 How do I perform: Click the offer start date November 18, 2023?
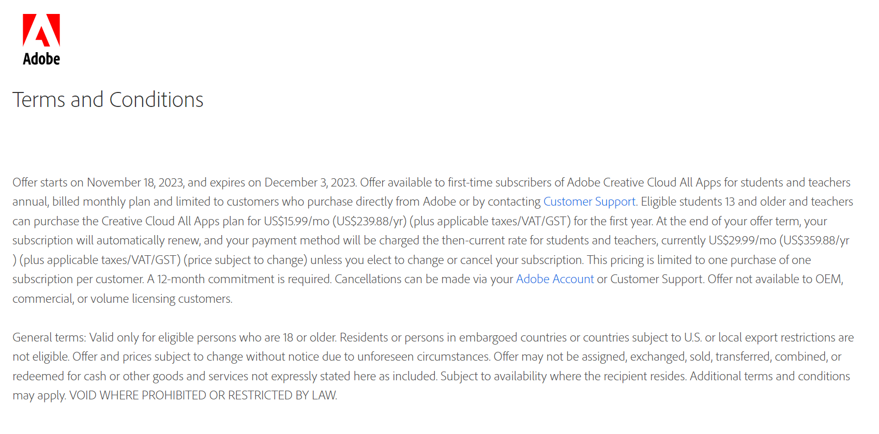click(x=135, y=182)
